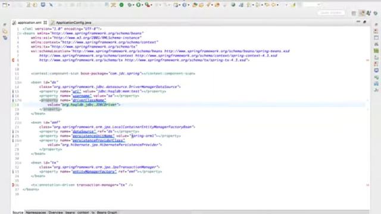This screenshot has height=214, width=381.
Task: Click the Debug perspective icon at top right
Action: click(x=376, y=13)
